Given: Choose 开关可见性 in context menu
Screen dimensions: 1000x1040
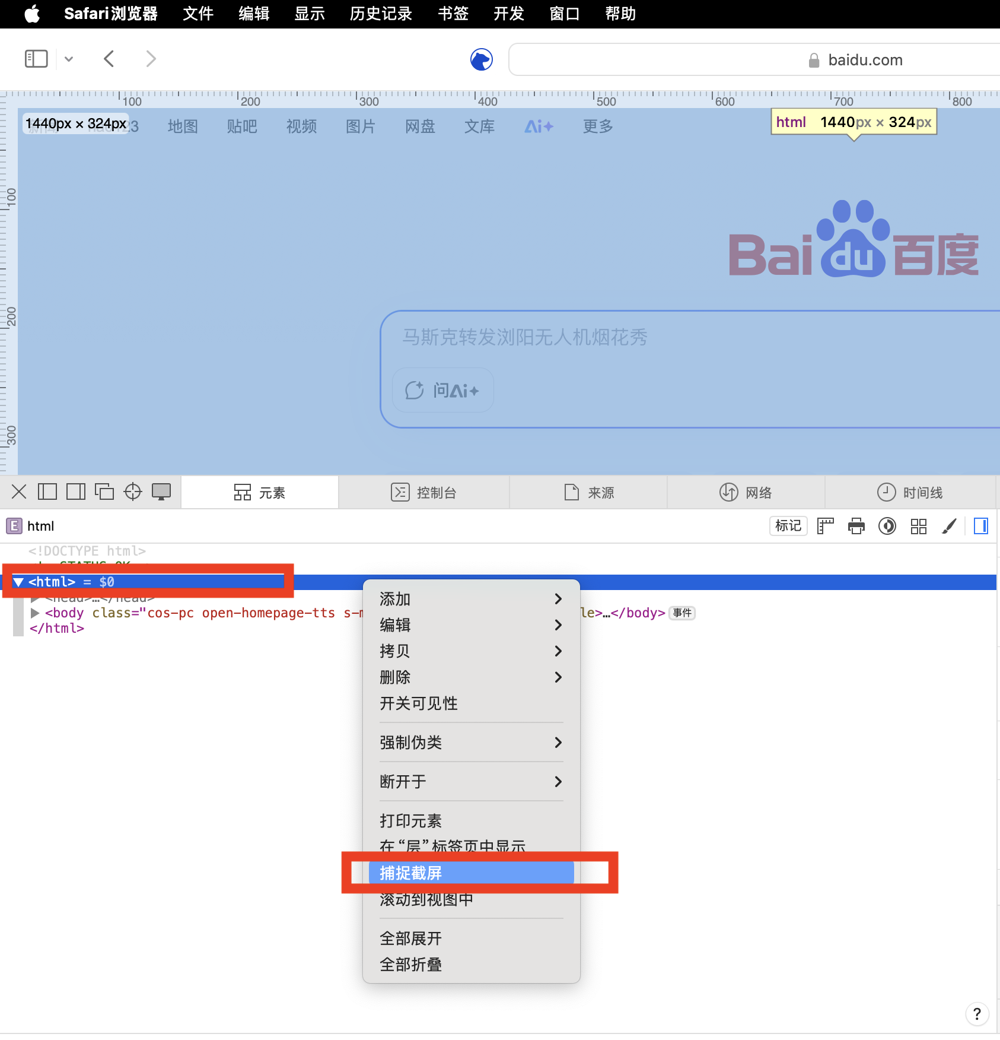Looking at the screenshot, I should coord(471,703).
